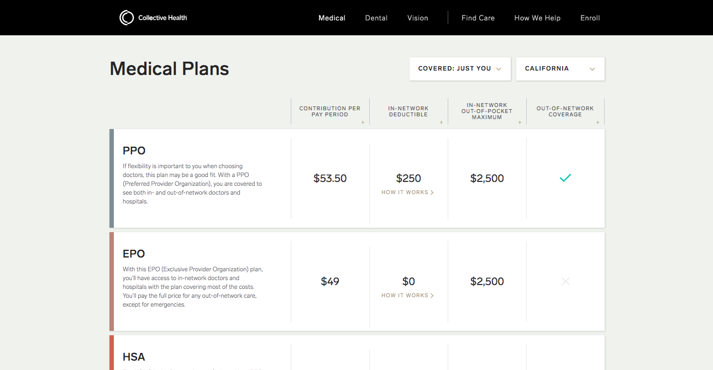Open the How We Help link
This screenshot has width=713, height=370.
pos(537,18)
